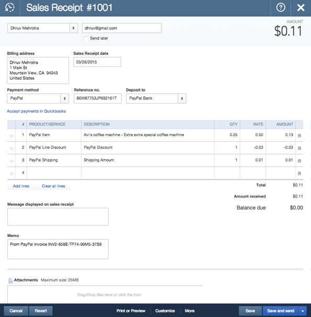
Task: Select the PayPal Shipping product cell
Action: [x=54, y=160]
